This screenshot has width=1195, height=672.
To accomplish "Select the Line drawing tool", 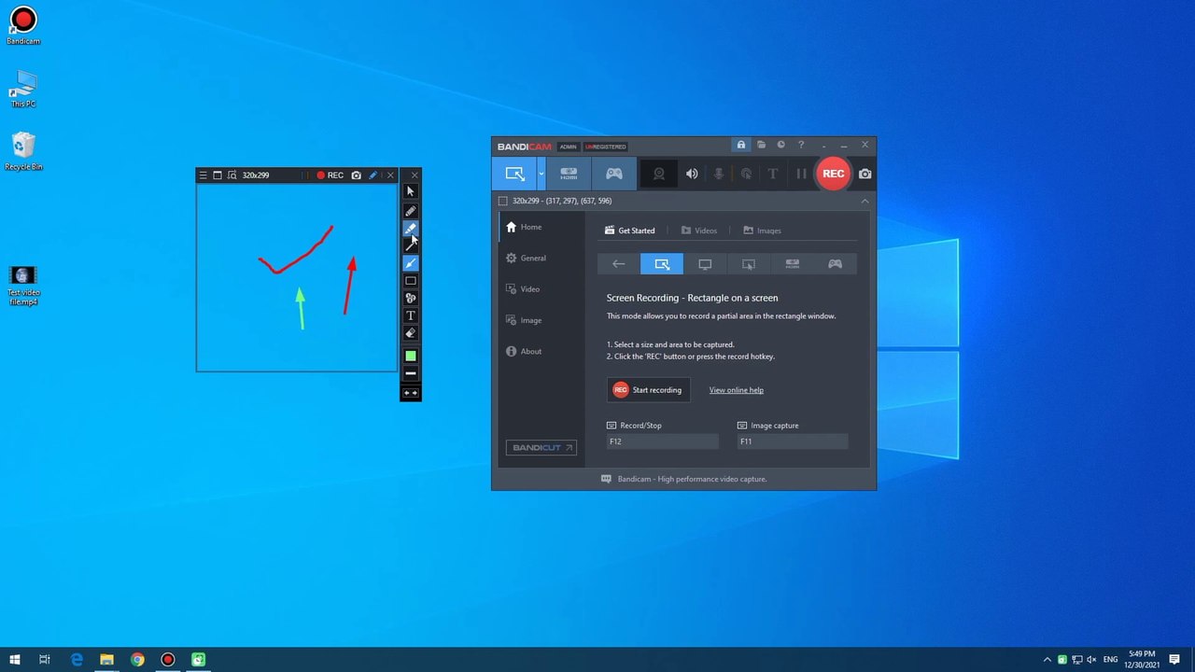I will (x=410, y=245).
